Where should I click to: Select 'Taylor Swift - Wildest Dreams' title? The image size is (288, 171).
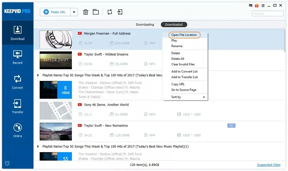point(106,54)
